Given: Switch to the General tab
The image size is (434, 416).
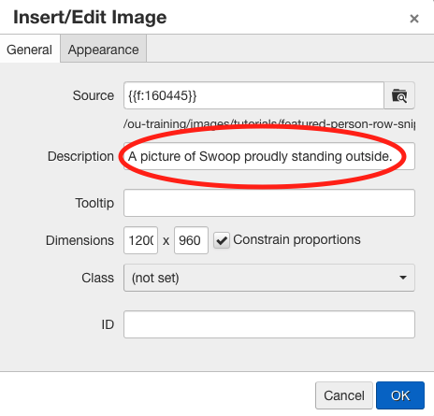Looking at the screenshot, I should click(30, 50).
